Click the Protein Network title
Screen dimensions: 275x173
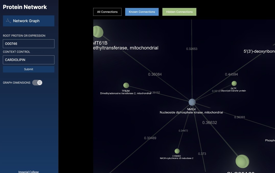pos(25,7)
